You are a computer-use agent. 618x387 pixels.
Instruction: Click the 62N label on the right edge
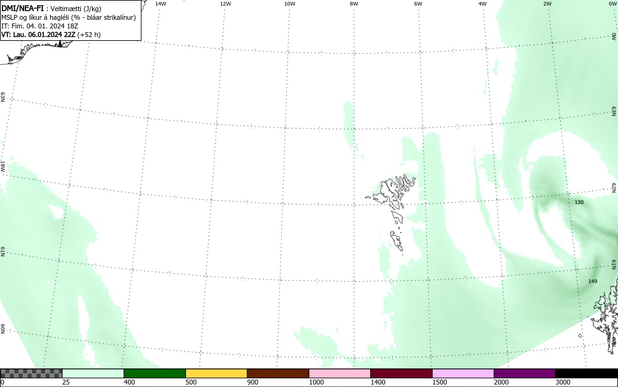click(614, 188)
